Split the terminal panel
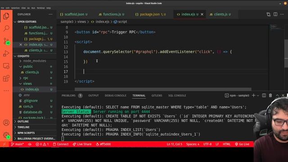This screenshot has width=288, height=162. [264, 95]
